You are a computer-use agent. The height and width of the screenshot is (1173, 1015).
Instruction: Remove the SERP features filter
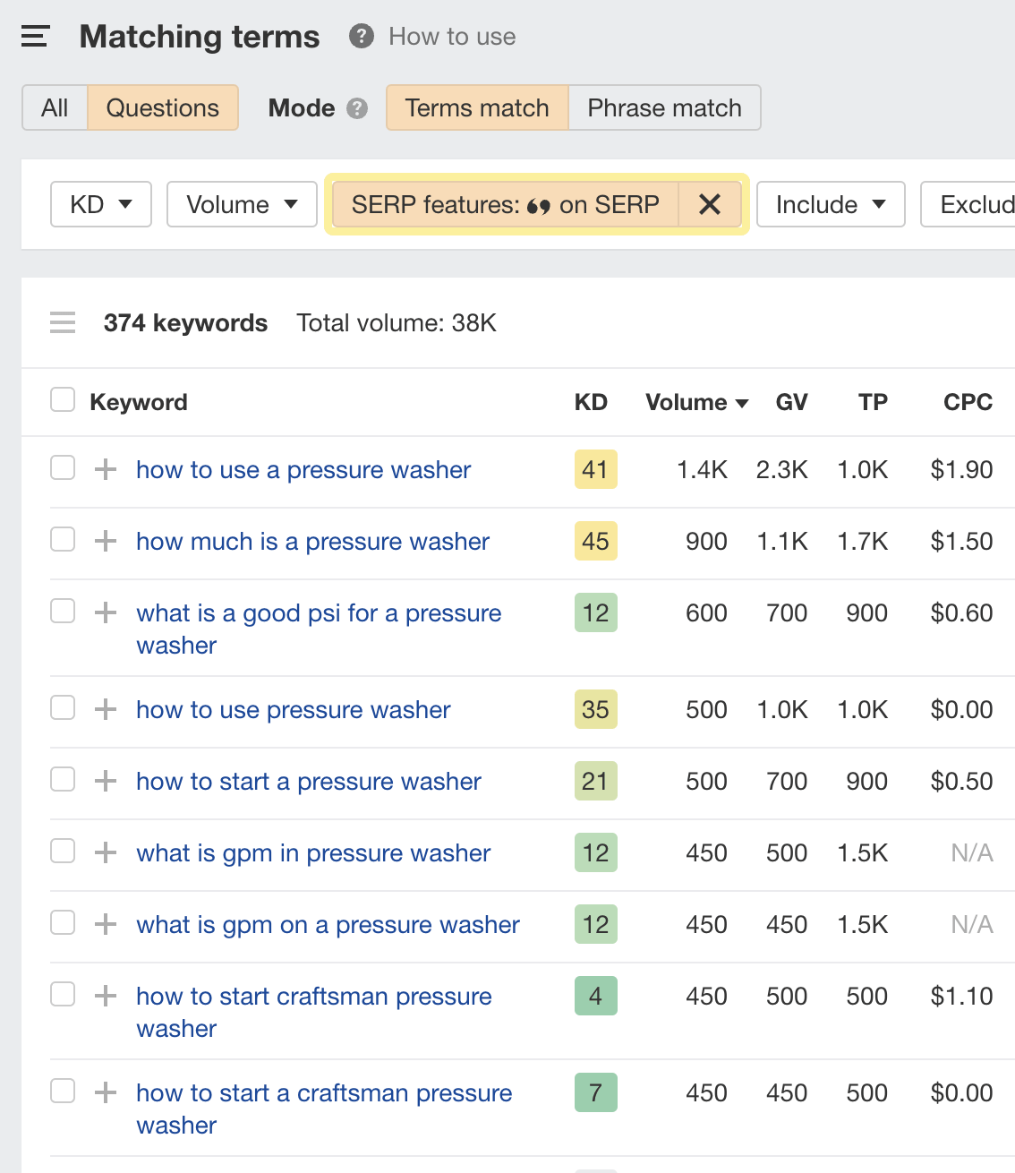point(710,204)
